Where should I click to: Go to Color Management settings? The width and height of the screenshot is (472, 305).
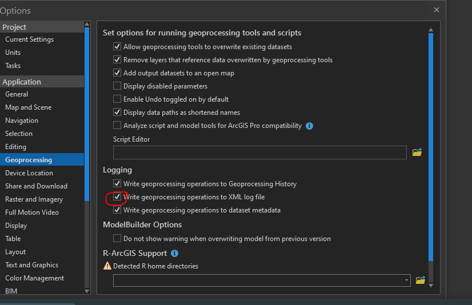pos(35,278)
